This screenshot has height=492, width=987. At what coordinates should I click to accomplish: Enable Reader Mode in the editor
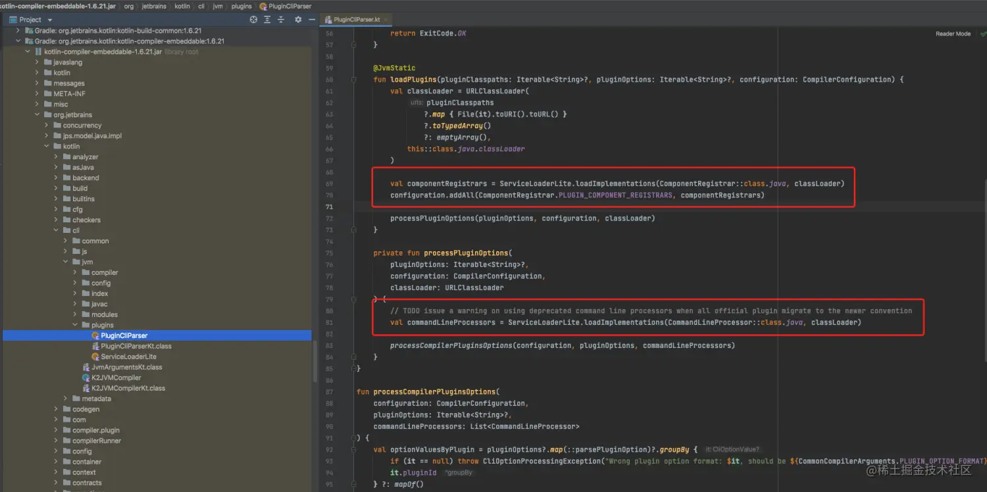pos(953,34)
